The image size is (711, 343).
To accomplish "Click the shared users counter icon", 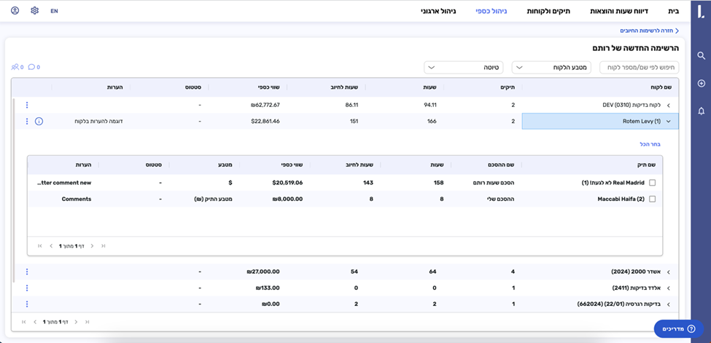I will (x=17, y=67).
